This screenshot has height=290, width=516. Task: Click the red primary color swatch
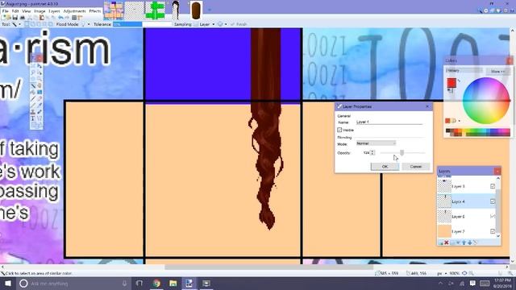[451, 82]
